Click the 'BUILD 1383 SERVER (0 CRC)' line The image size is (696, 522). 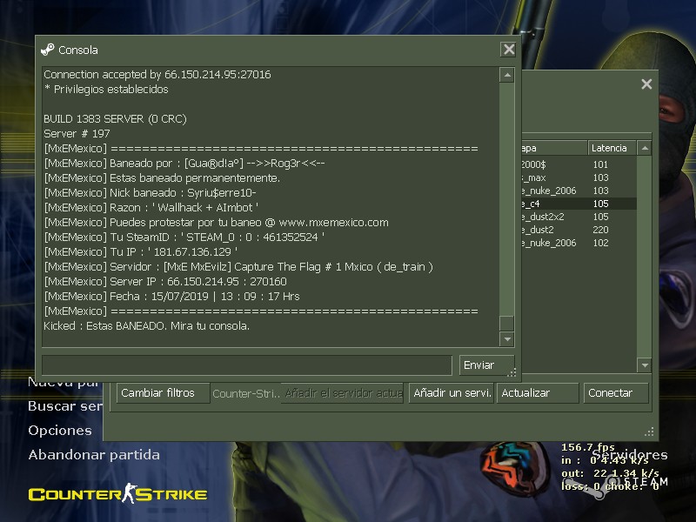[115, 119]
